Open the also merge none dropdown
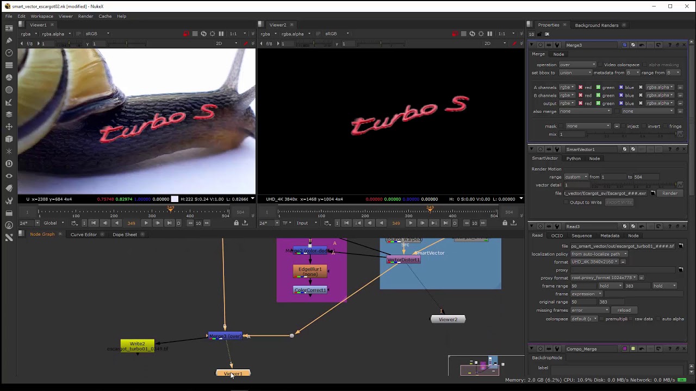Screen dimensions: 696x391 (x=585, y=111)
